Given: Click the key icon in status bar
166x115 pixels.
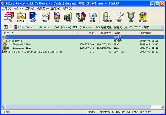Looking at the screenshot, I should [x=8, y=112].
